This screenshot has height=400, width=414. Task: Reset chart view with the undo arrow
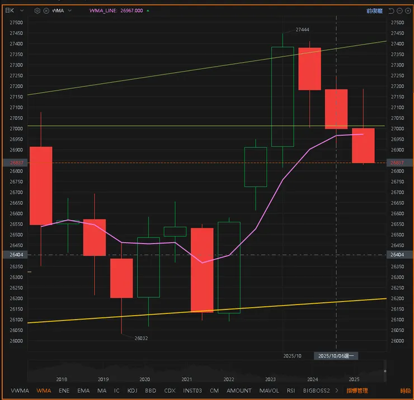point(391,11)
